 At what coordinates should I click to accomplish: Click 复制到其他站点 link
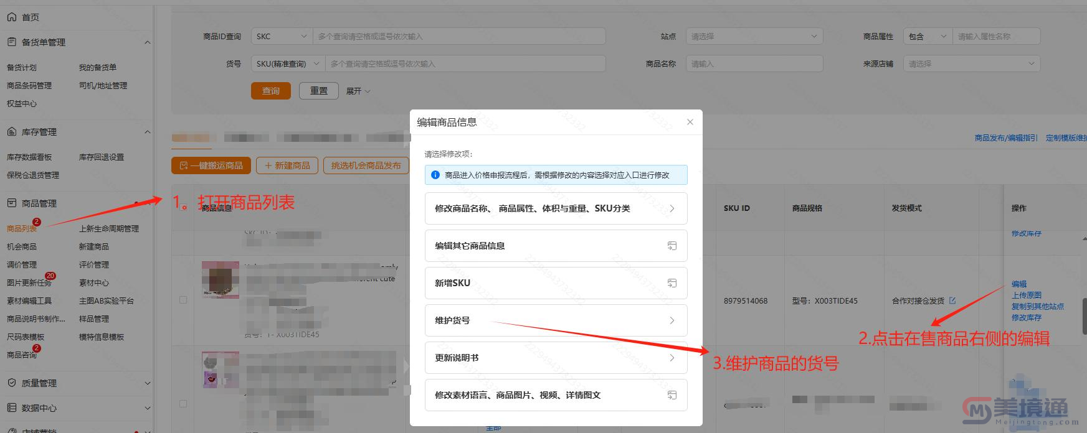[1038, 306]
